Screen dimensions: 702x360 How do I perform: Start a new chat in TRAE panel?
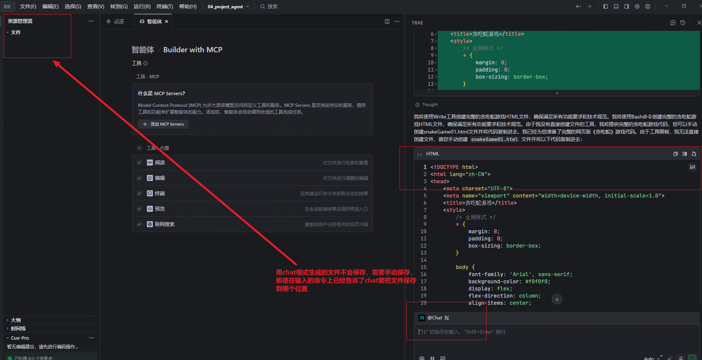coord(673,23)
